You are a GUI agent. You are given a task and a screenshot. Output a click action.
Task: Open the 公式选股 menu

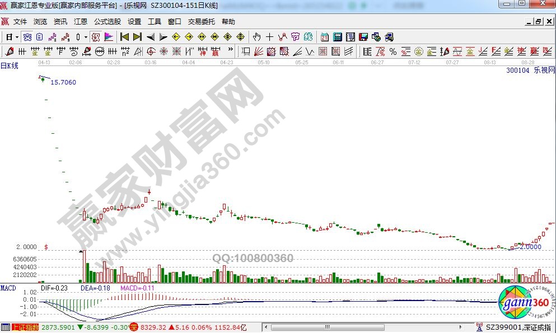[107, 22]
